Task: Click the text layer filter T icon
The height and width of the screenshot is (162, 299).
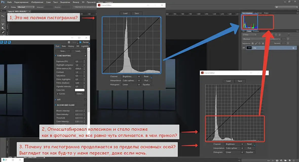Action: 272,34
